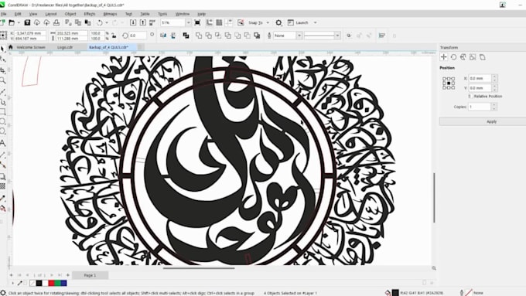
Task: Switch to the Welcome Screen tab
Action: pyautogui.click(x=31, y=47)
